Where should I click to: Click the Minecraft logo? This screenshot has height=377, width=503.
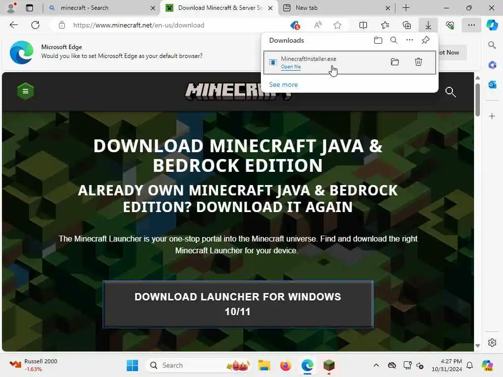coord(238,92)
